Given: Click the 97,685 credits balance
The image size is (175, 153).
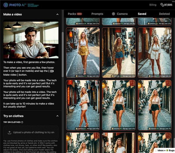Looking at the screenshot, I should pos(168,5).
